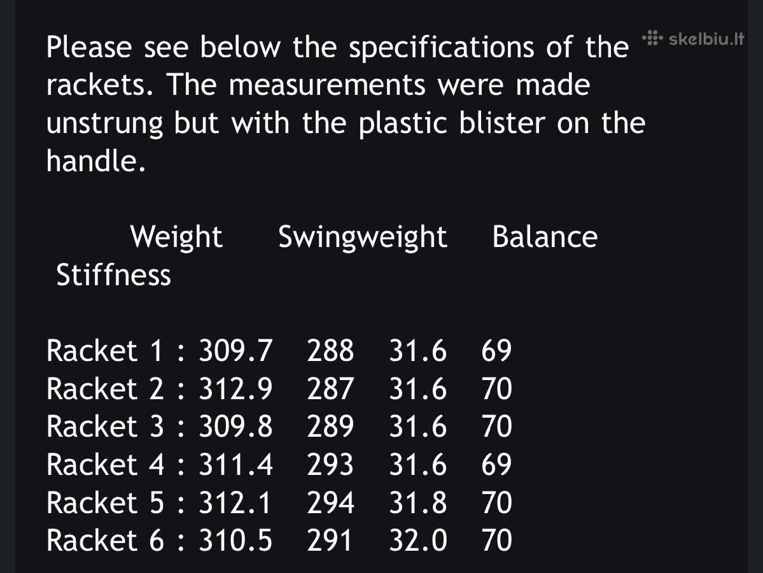Click the Racket 6 row label

(x=104, y=541)
